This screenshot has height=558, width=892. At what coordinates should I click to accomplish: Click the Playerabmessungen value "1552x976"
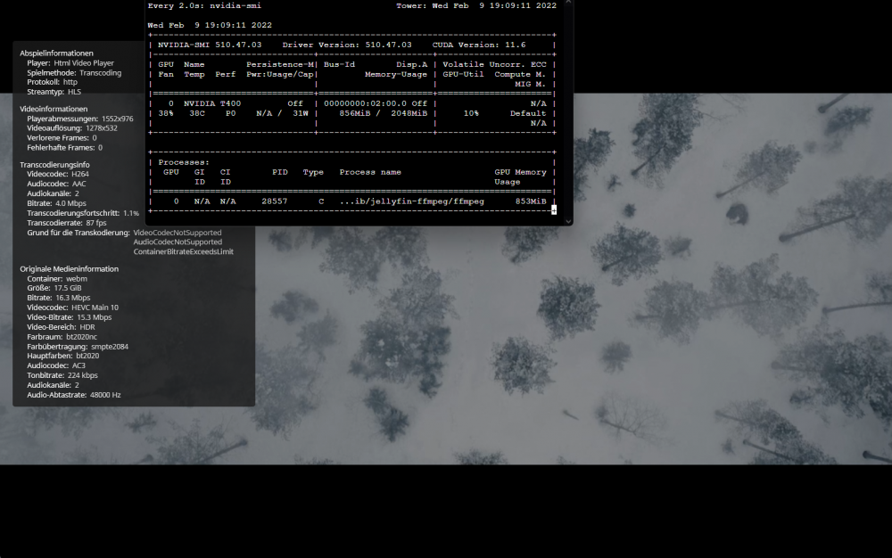click(x=117, y=119)
